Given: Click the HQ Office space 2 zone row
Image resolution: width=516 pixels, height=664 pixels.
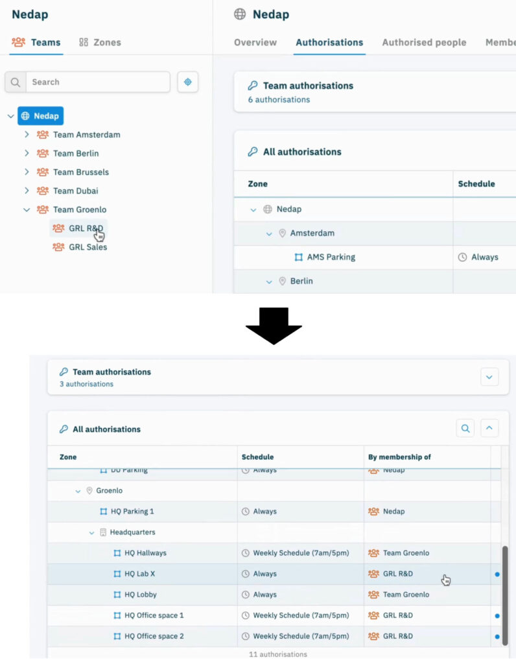Looking at the screenshot, I should click(x=274, y=636).
